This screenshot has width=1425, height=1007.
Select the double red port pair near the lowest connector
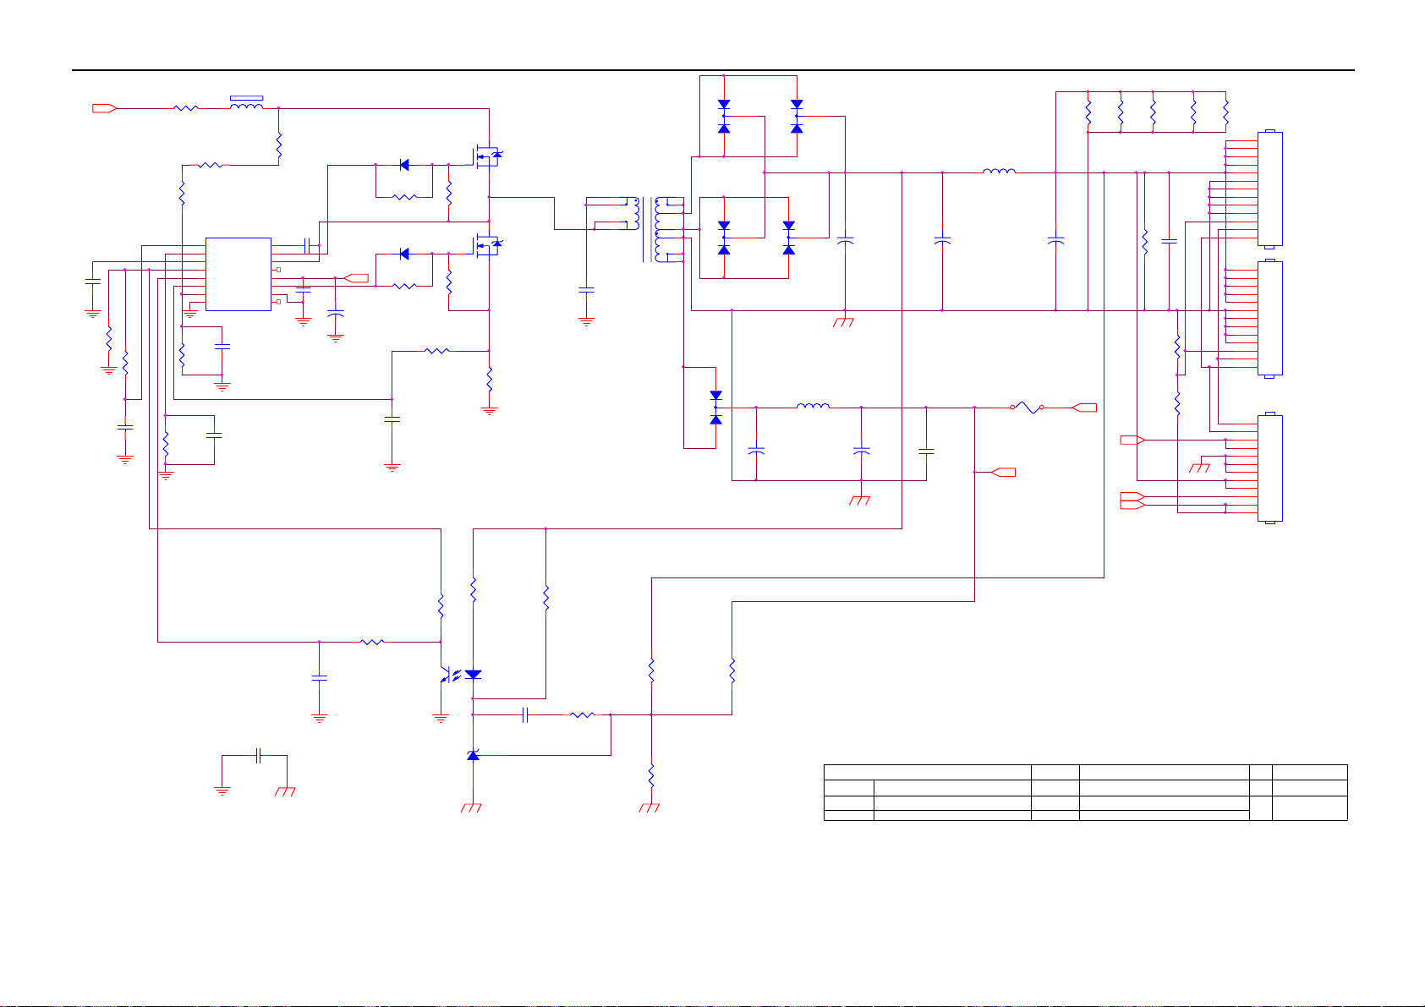(1133, 501)
